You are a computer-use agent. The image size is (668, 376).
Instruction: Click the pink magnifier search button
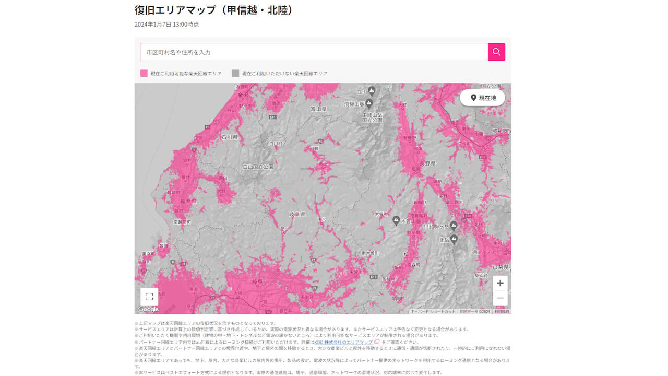[496, 52]
